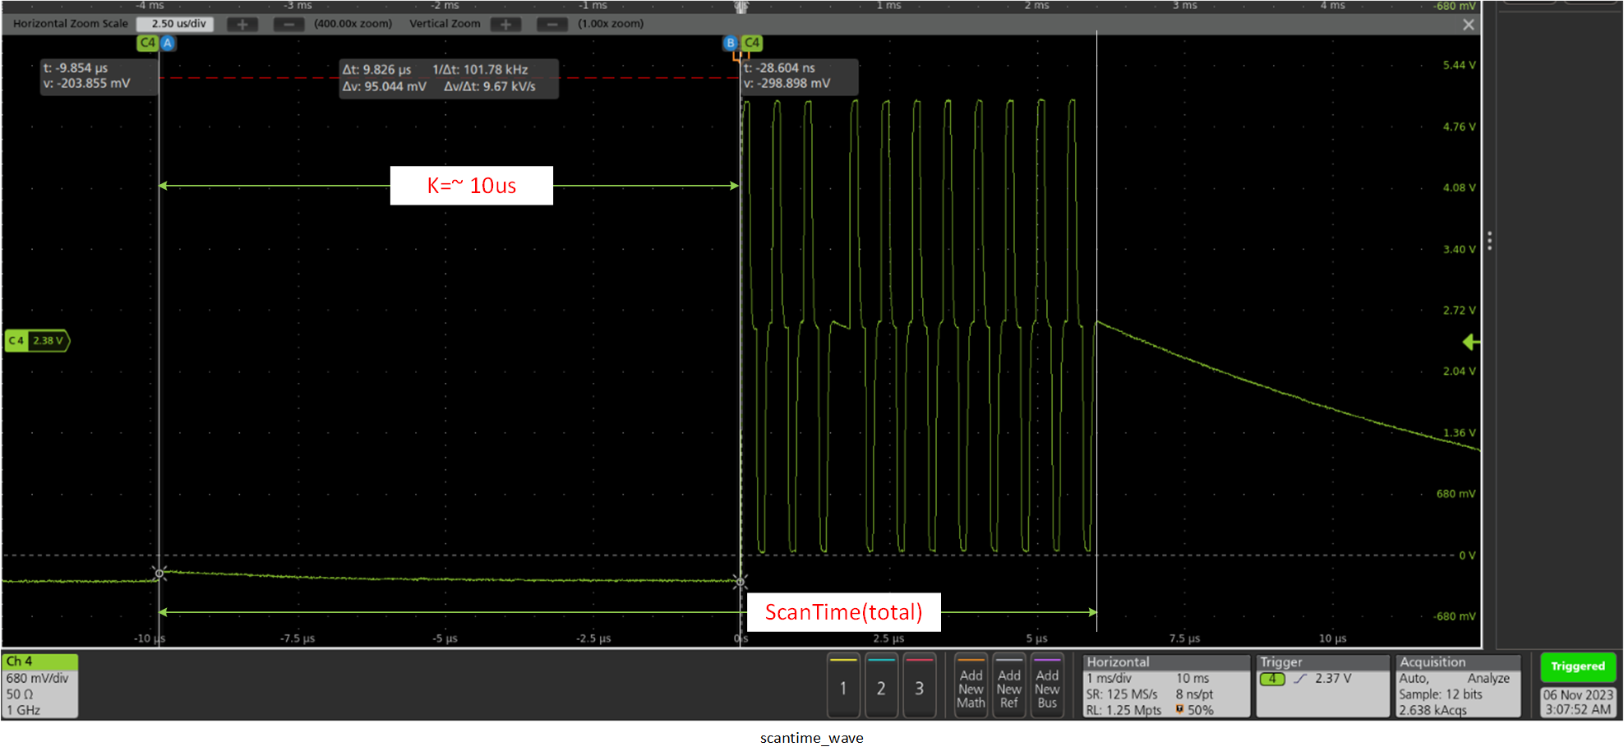
Task: Turn on channel 1
Action: [843, 687]
